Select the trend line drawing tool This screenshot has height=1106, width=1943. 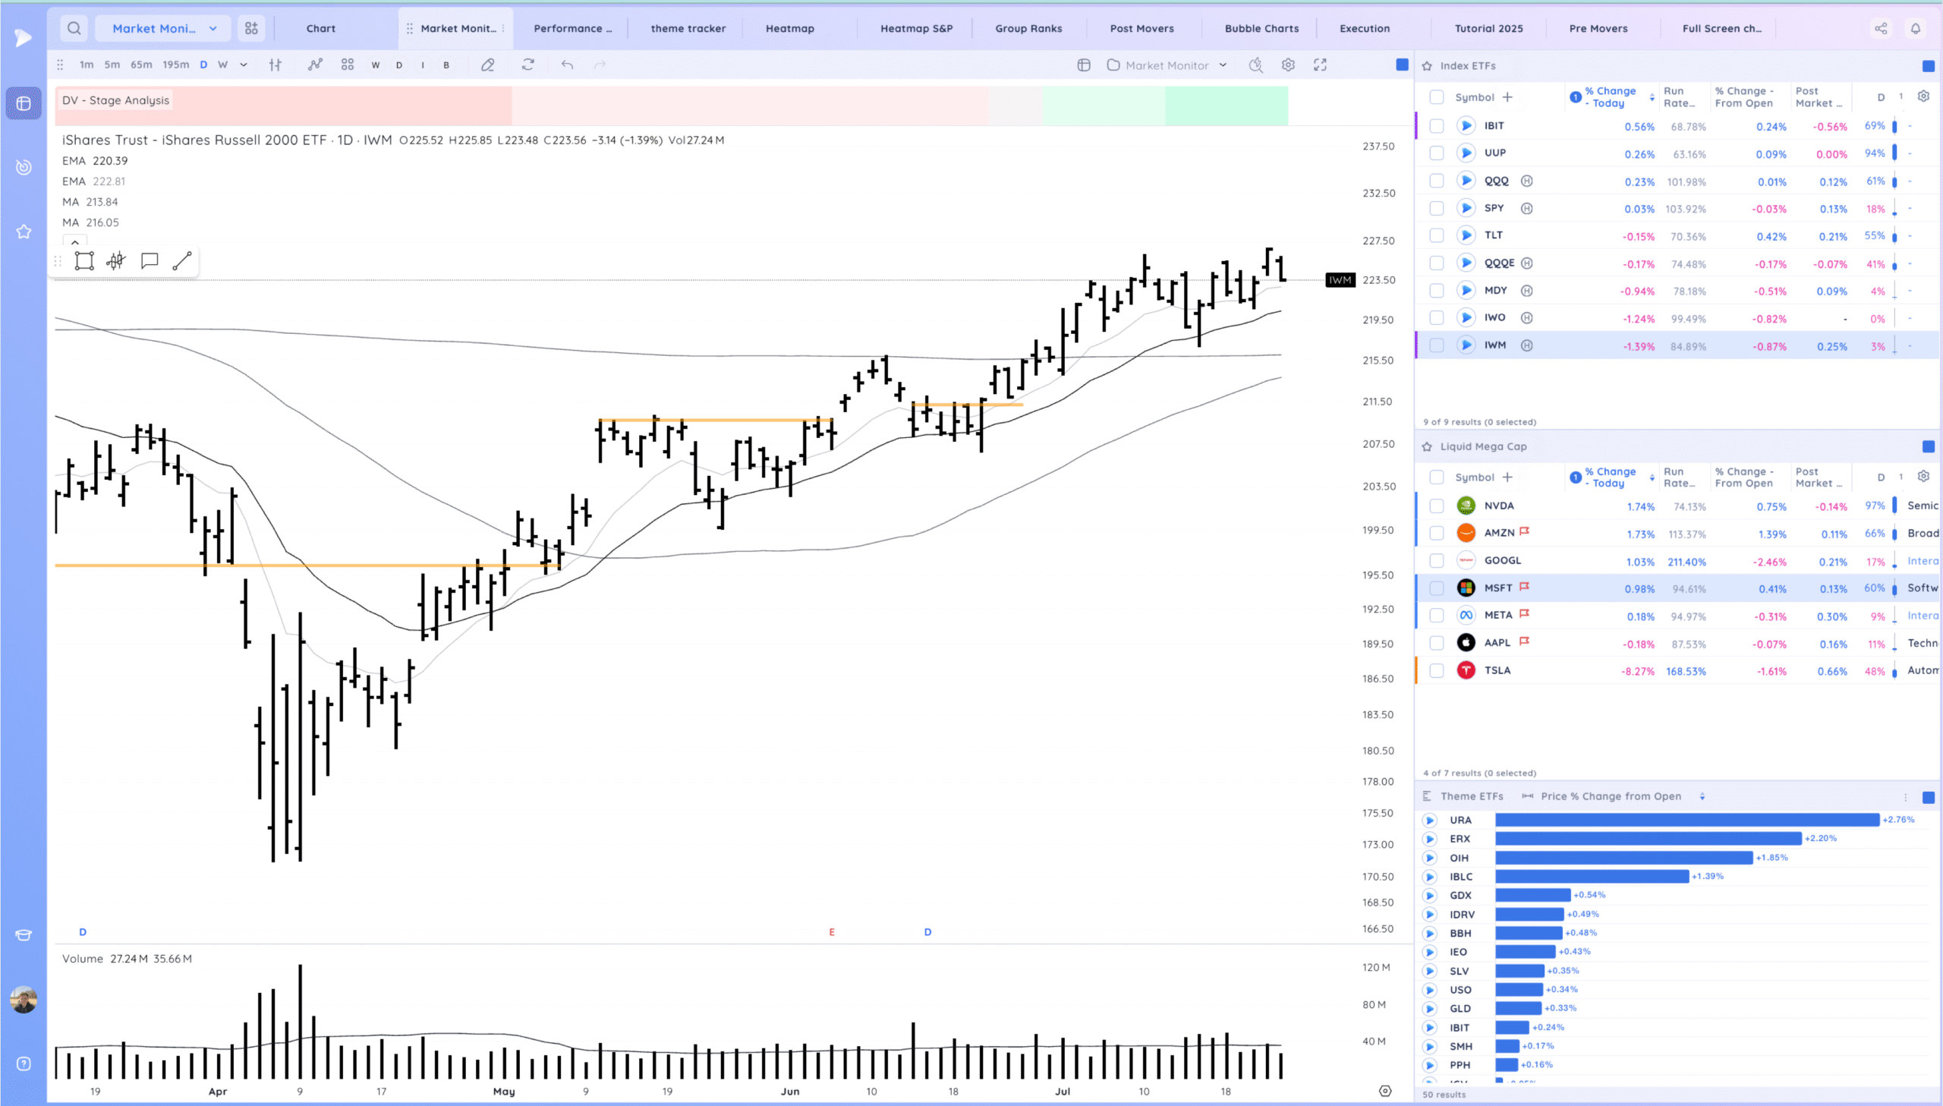pos(182,261)
